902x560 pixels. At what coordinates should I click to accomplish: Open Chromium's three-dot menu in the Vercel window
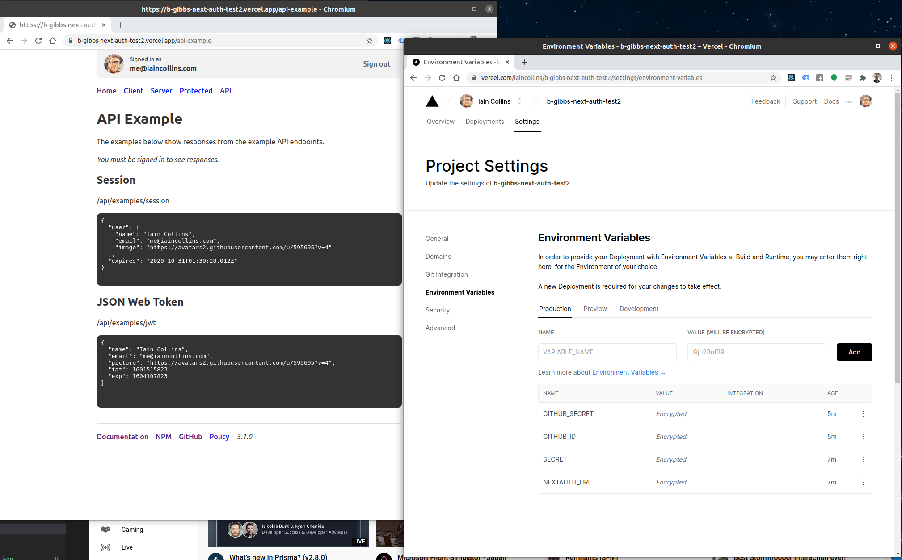coord(891,78)
